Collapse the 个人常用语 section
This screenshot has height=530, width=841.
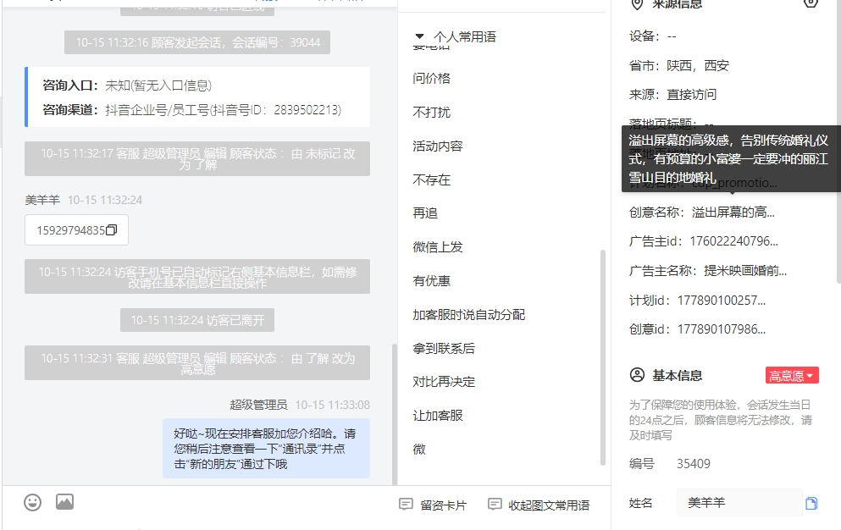click(x=419, y=36)
